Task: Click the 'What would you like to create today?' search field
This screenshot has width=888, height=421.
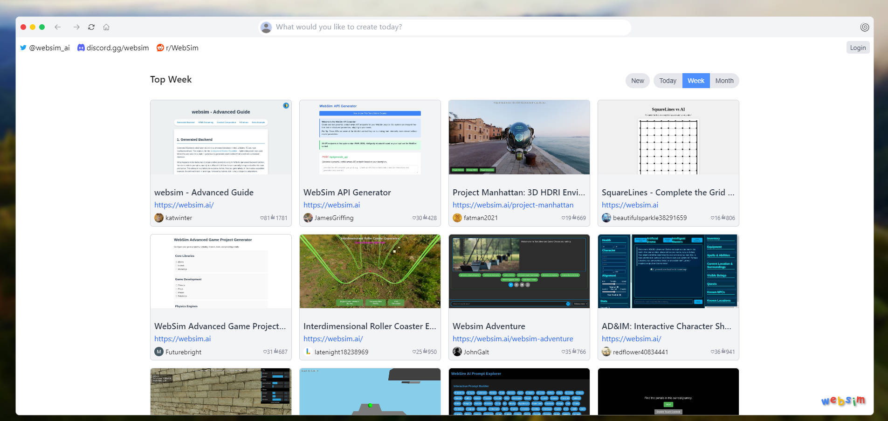Action: pos(443,27)
